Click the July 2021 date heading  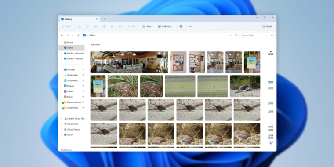coord(95,44)
